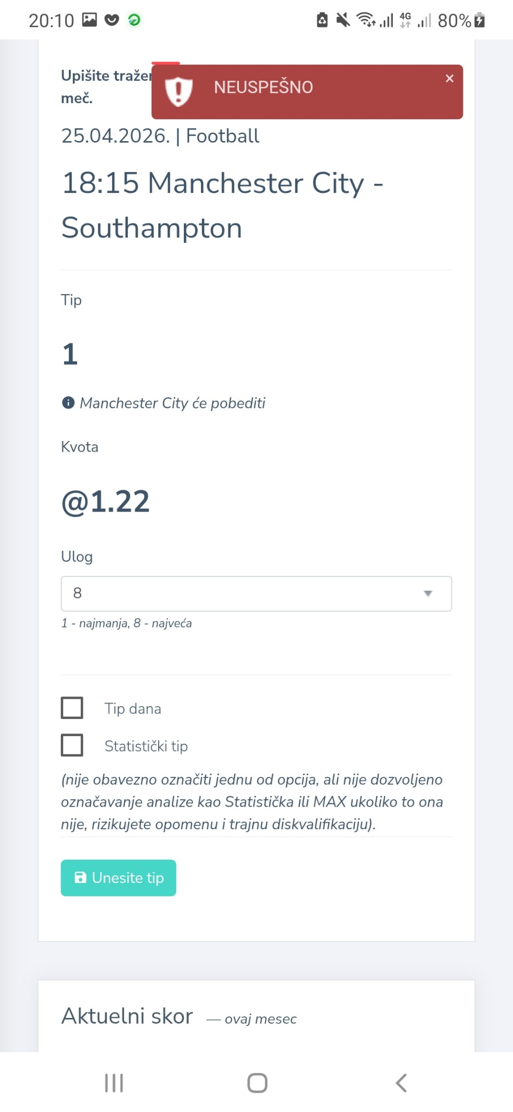Image resolution: width=513 pixels, height=1112 pixels.
Task: Open the Ulog stake dropdown
Action: point(256,593)
